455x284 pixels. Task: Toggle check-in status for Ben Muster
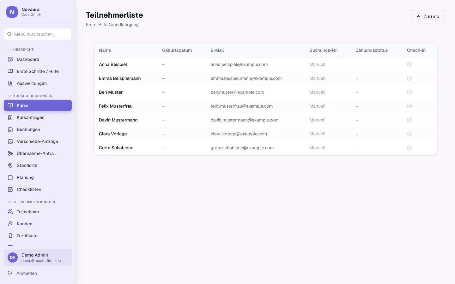coord(409,92)
